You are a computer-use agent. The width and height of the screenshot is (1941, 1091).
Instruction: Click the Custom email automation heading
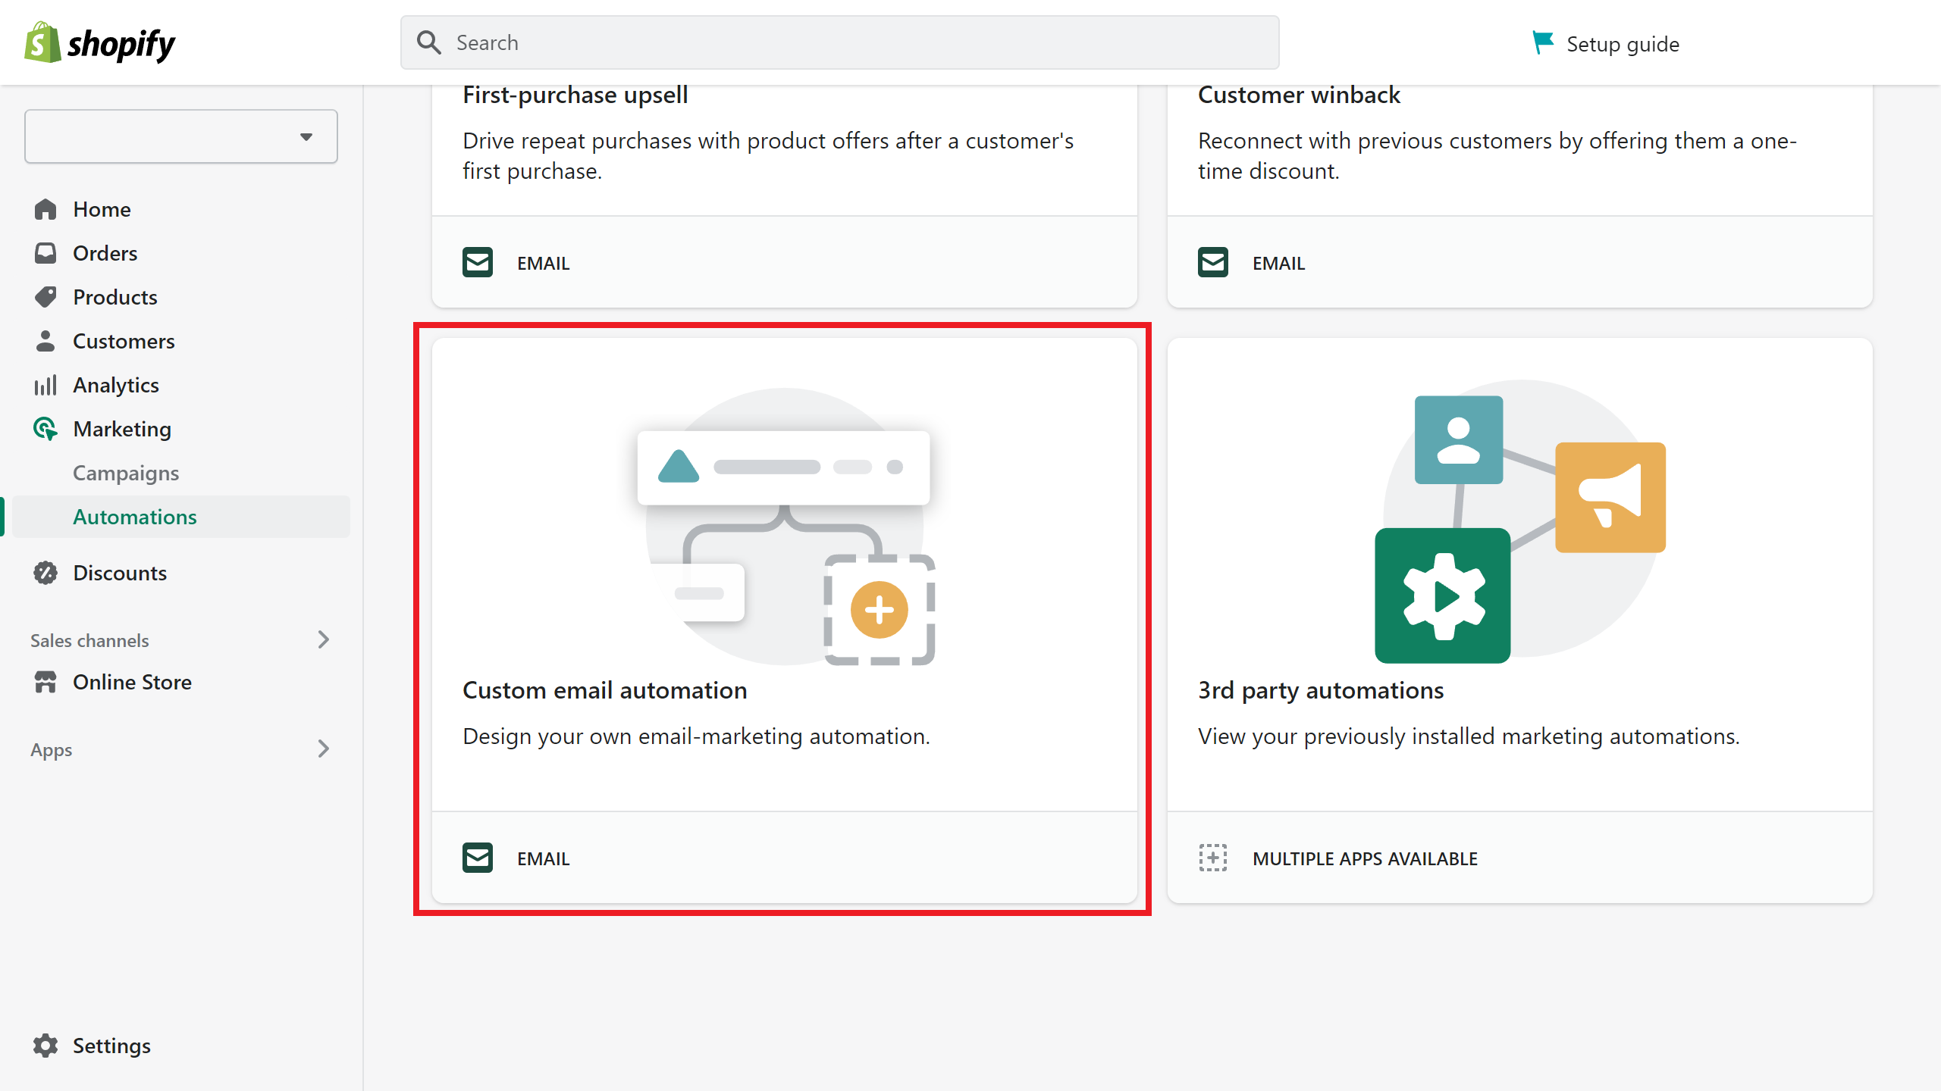click(605, 690)
